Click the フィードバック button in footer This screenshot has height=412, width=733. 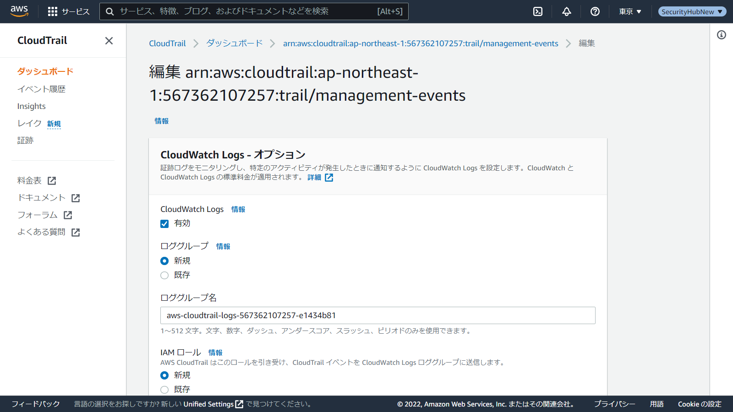coord(36,404)
